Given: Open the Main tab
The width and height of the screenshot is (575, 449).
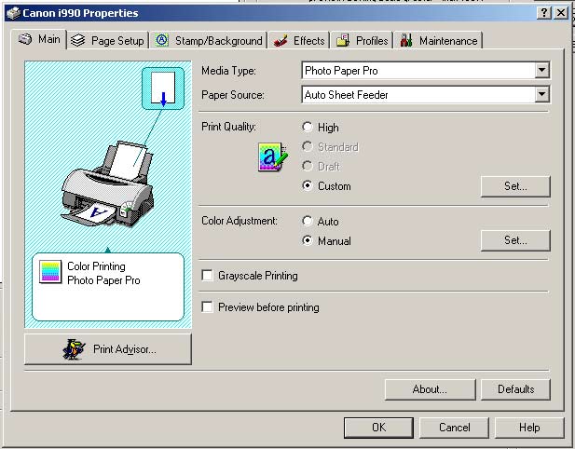Looking at the screenshot, I should point(39,39).
